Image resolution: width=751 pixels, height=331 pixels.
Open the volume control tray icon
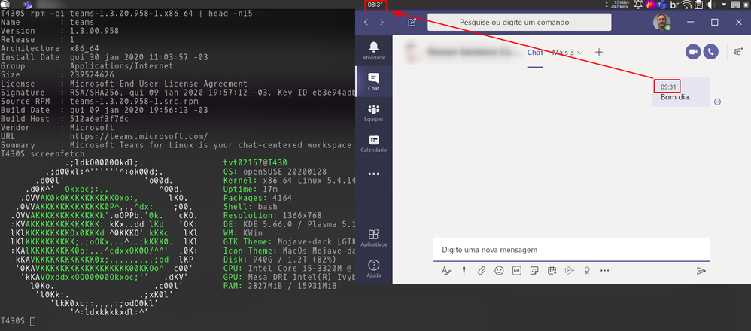coord(711,5)
